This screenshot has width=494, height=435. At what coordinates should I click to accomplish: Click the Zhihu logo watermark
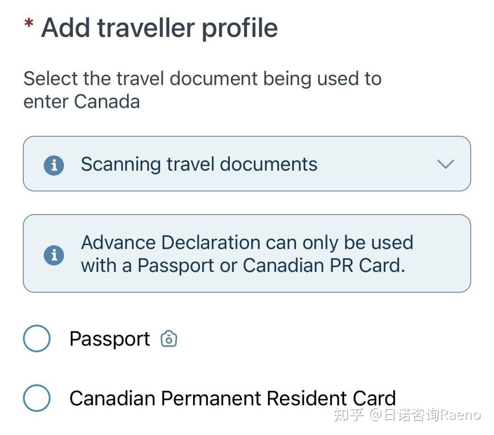(349, 414)
